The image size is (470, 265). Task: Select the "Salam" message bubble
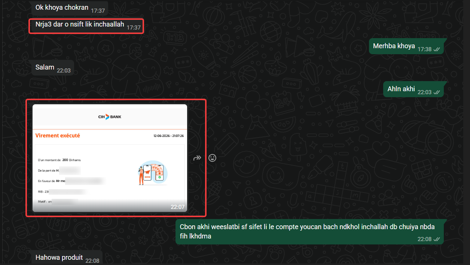click(53, 68)
